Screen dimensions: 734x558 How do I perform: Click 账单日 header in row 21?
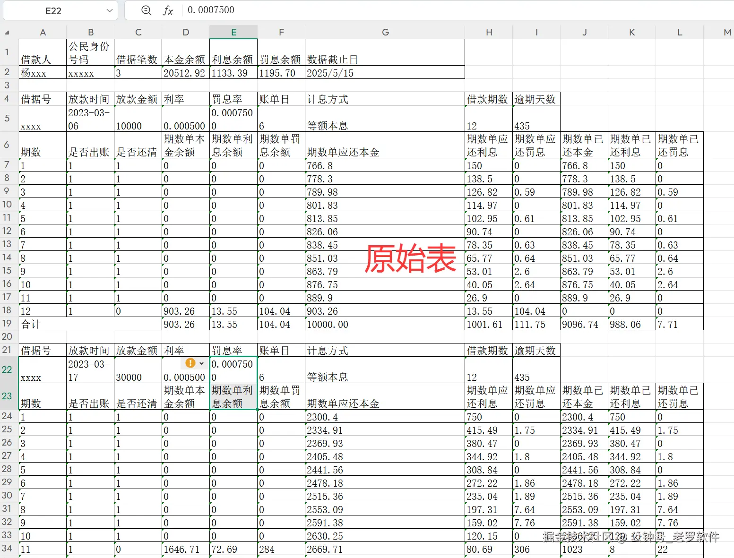click(x=281, y=350)
